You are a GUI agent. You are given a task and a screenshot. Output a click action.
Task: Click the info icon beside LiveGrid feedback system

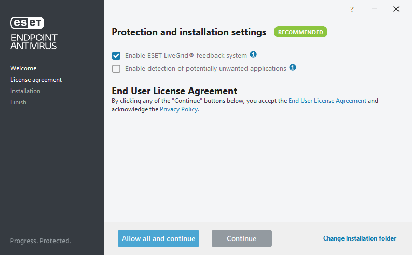pos(253,54)
